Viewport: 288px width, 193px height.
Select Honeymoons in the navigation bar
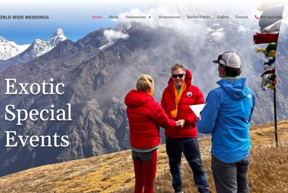[169, 17]
